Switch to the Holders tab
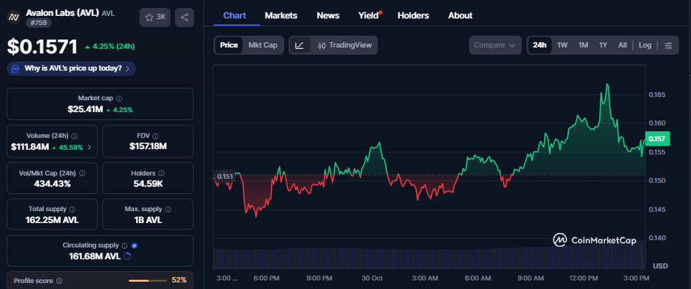Viewport: 691px width, 289px height. 413,15
